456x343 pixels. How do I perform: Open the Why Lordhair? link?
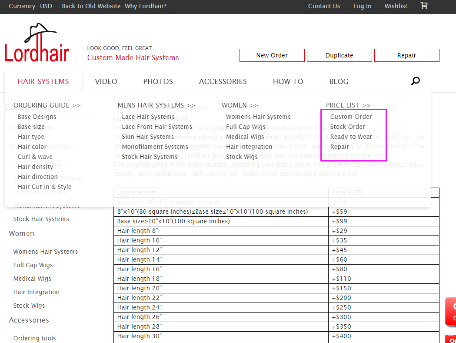tap(146, 6)
